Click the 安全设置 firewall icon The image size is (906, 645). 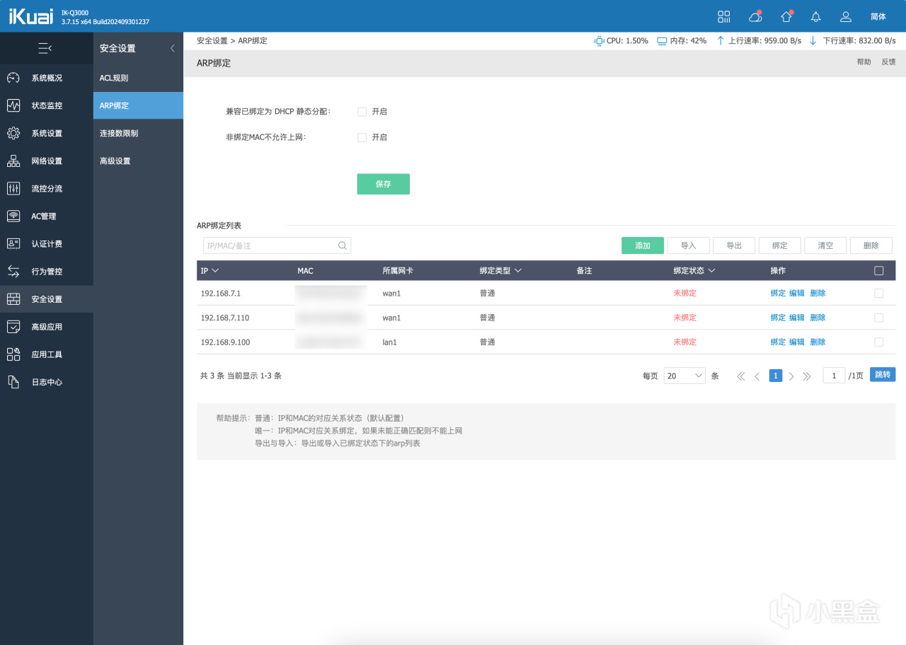pyautogui.click(x=13, y=299)
